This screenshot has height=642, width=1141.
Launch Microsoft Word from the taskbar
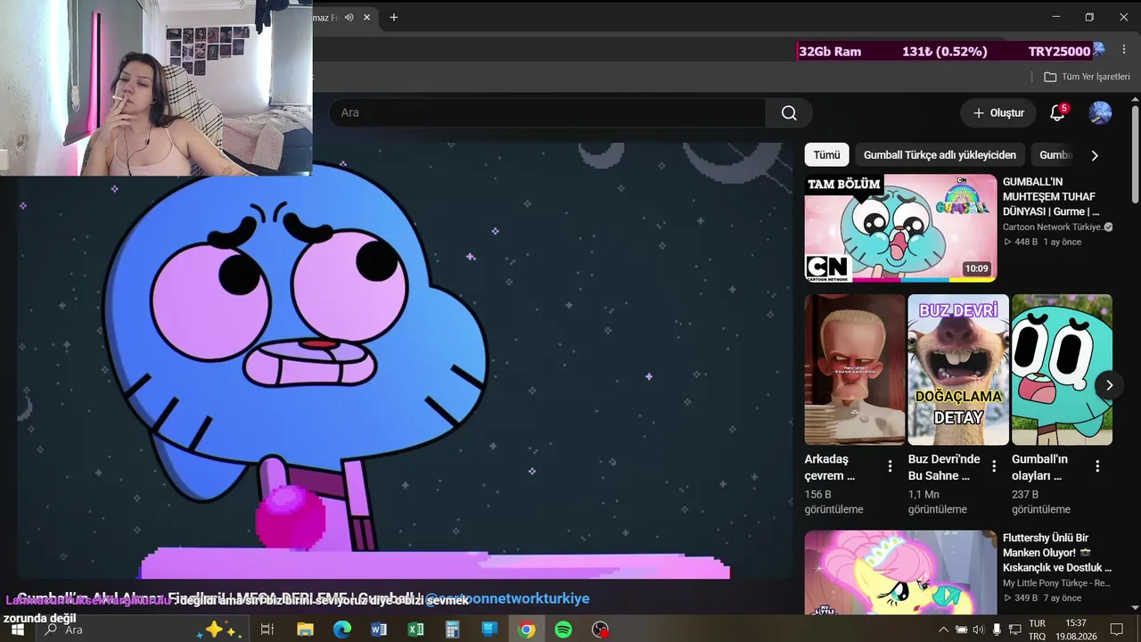point(379,630)
